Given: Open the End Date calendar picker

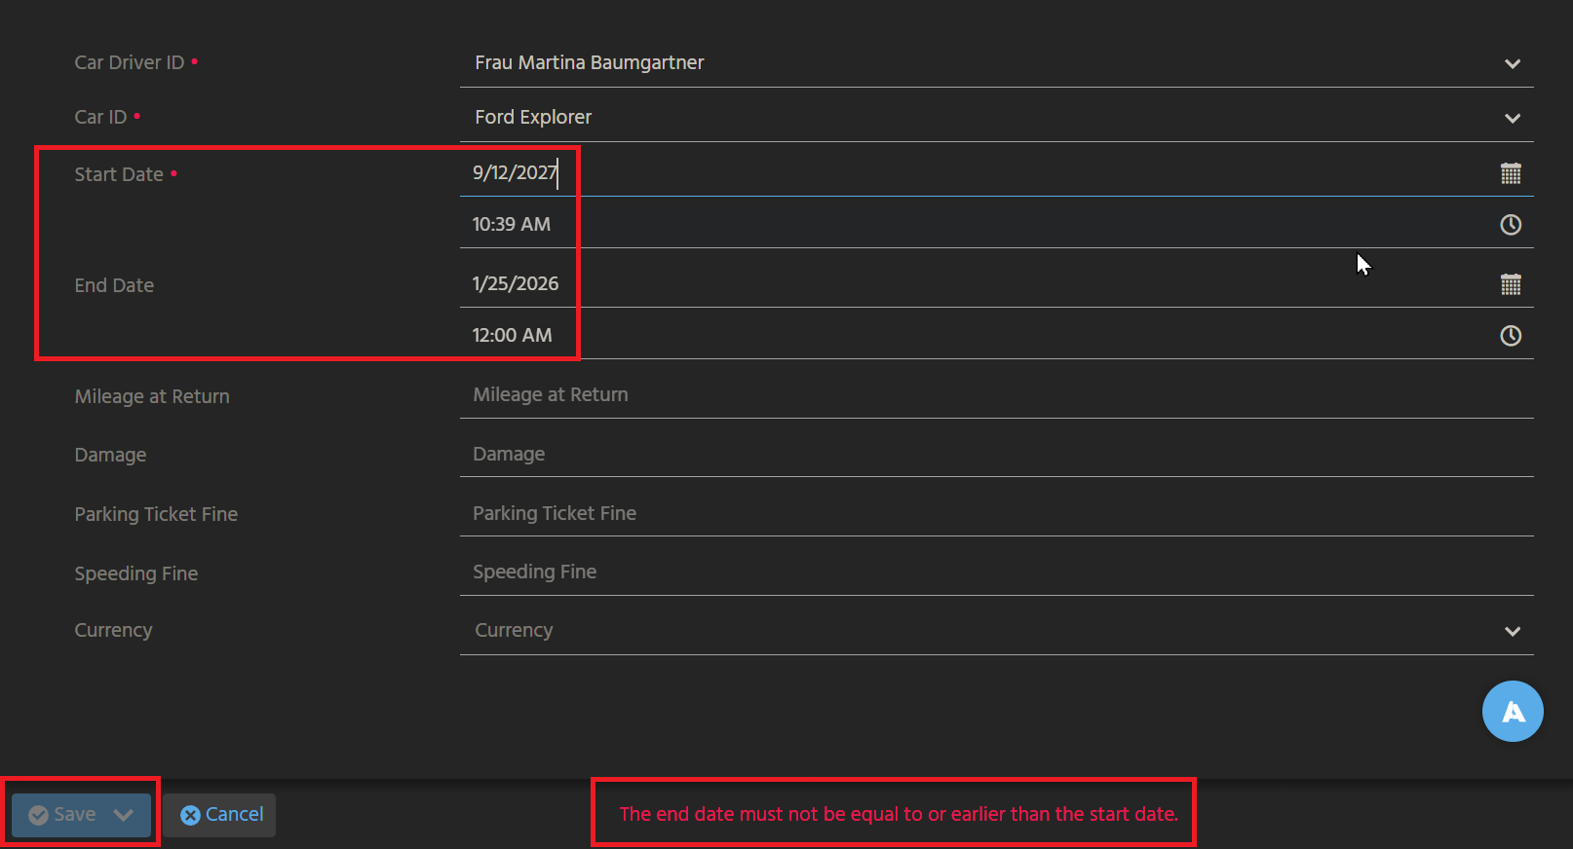Looking at the screenshot, I should tap(1510, 284).
